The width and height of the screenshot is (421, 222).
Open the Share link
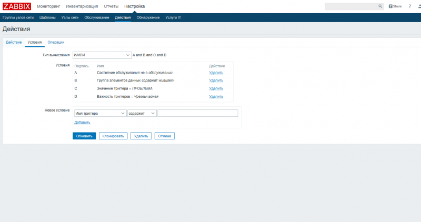tap(395, 6)
